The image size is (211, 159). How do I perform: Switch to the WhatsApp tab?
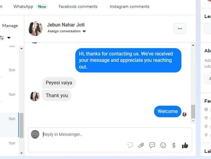click(x=23, y=6)
